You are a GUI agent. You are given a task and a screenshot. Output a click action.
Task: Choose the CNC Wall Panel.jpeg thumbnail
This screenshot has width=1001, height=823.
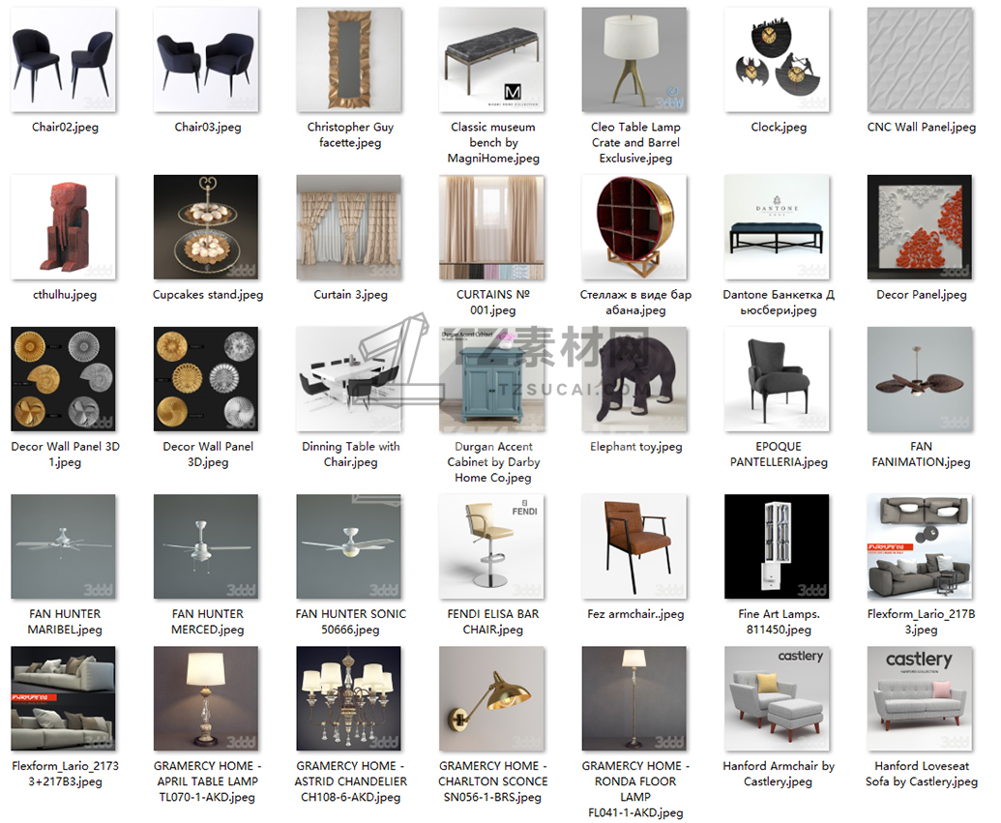[x=920, y=59]
